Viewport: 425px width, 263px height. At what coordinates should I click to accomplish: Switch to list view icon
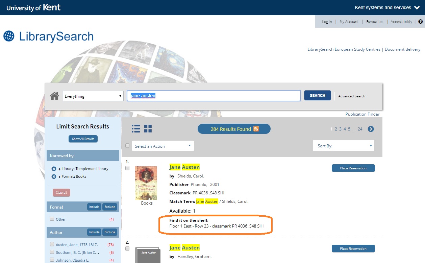(135, 128)
